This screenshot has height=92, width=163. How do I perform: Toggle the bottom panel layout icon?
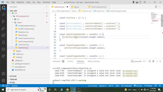coord(137,2)
